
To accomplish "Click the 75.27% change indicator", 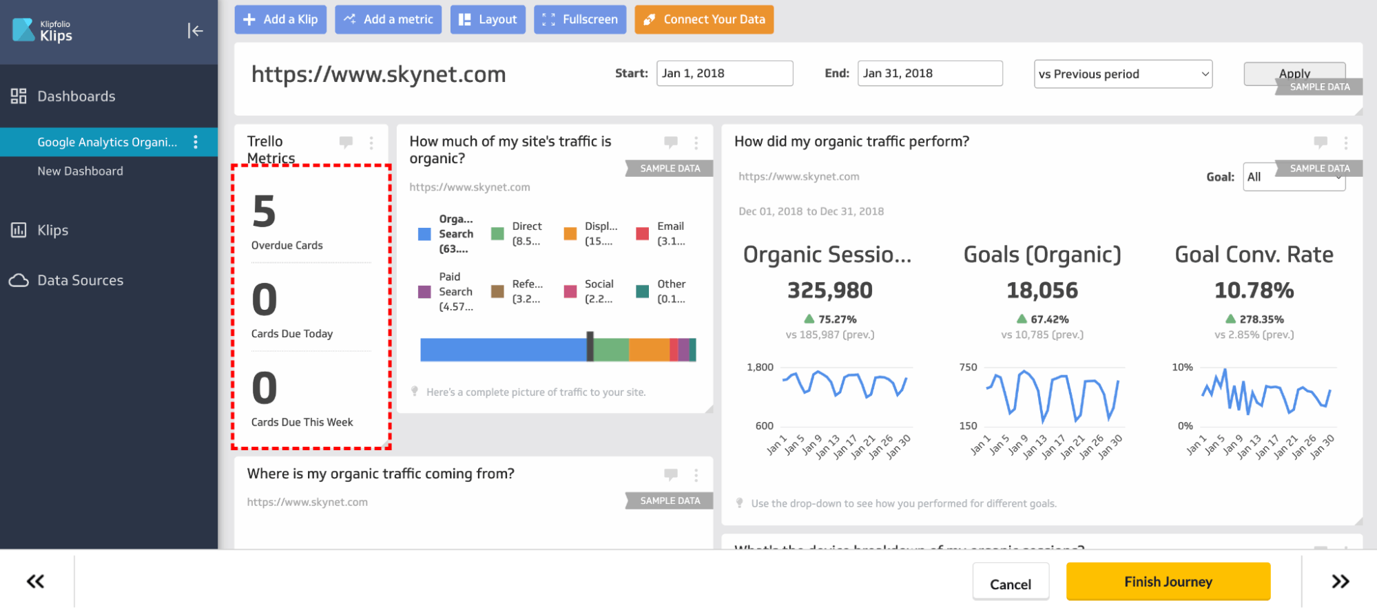I will click(x=830, y=319).
